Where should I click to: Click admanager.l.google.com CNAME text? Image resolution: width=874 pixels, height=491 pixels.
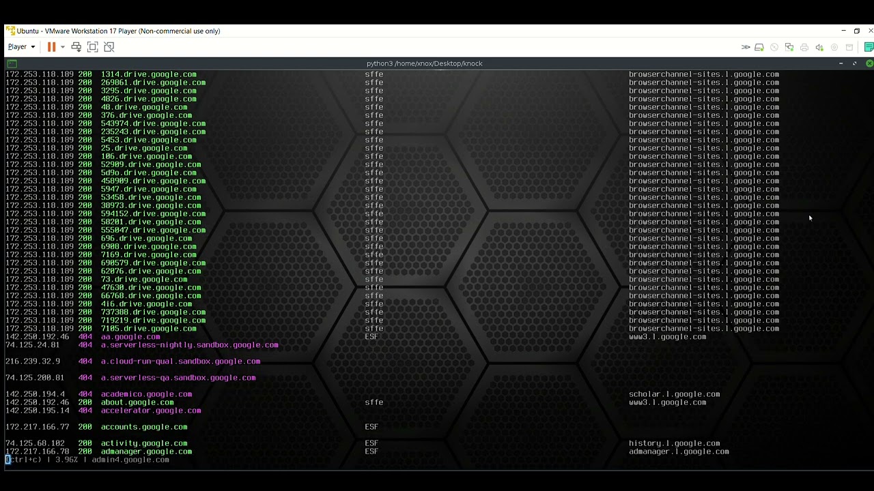tap(679, 451)
